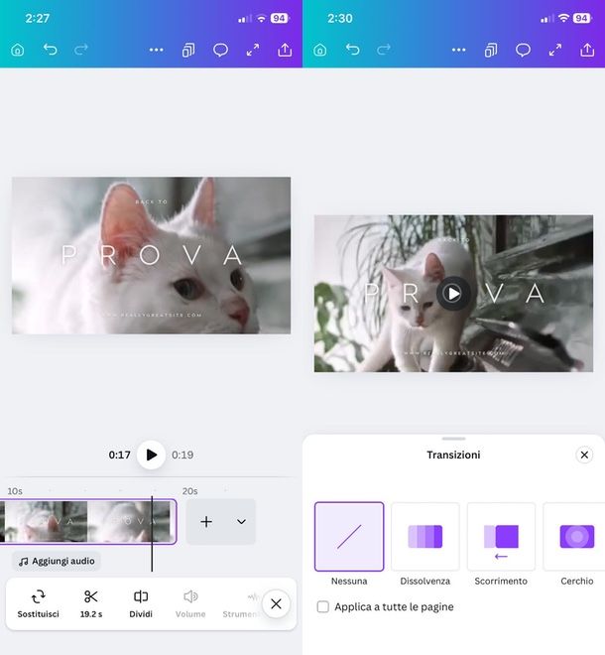Screen dimensions: 605x655
Task: Expand the chevron next to add page button
Action: pos(241,522)
